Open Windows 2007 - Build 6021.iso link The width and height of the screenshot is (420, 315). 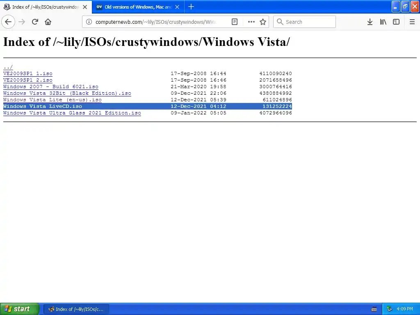(51, 87)
